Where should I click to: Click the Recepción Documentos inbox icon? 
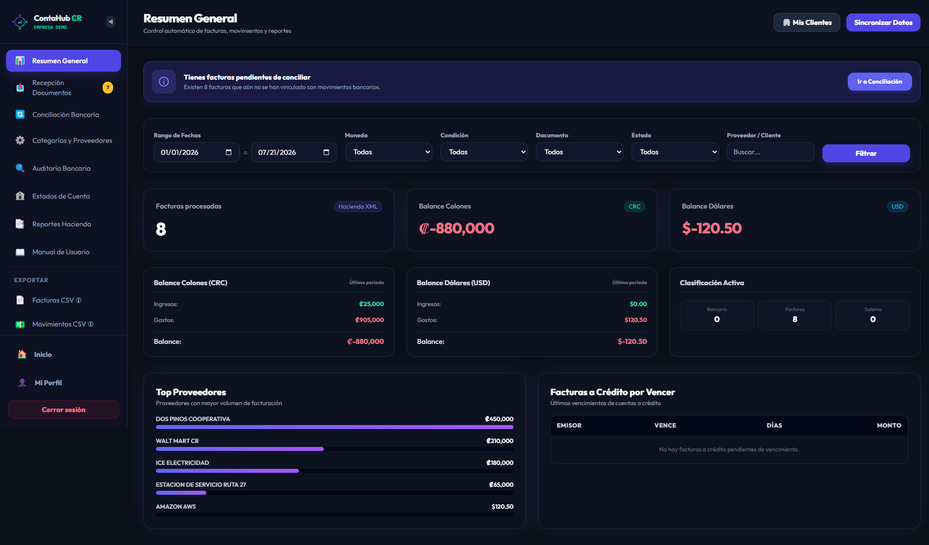[x=20, y=88]
